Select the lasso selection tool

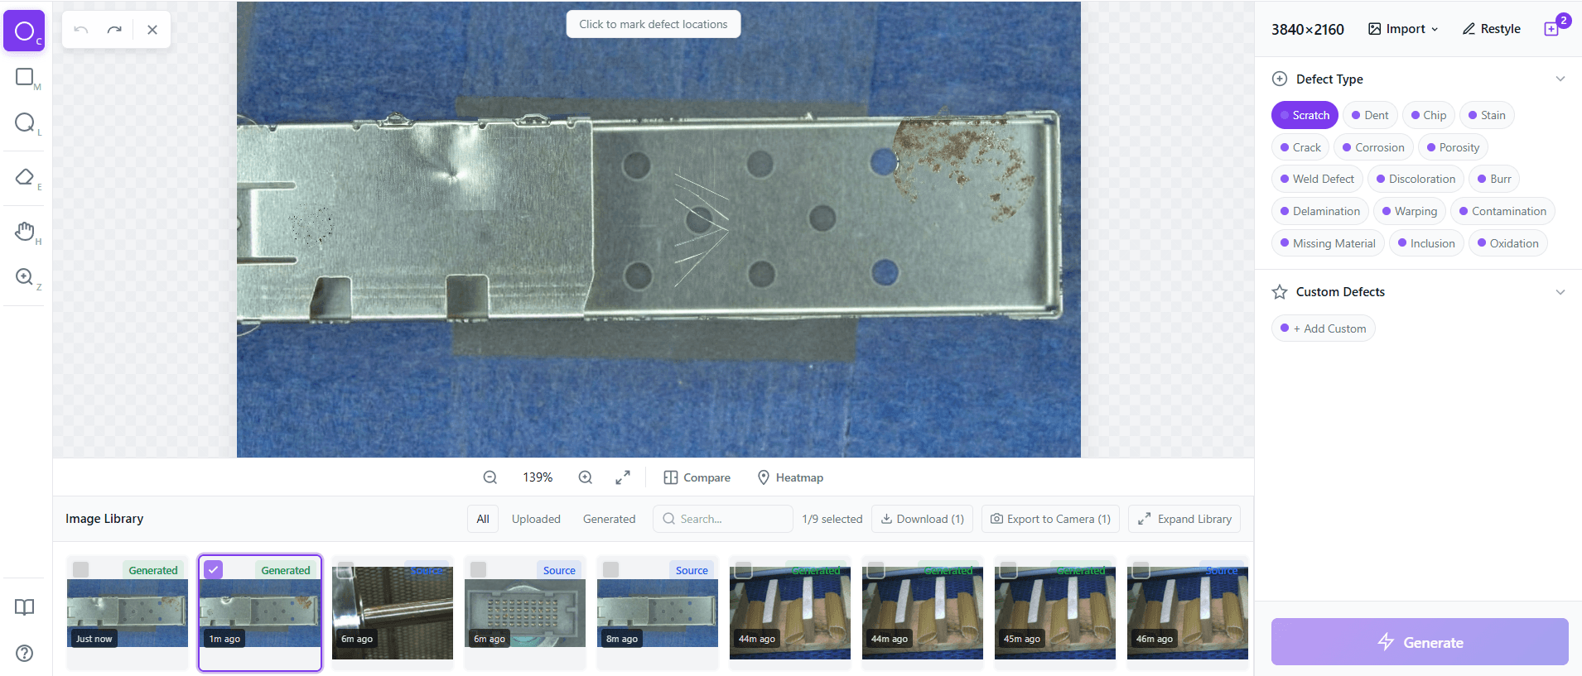(24, 122)
